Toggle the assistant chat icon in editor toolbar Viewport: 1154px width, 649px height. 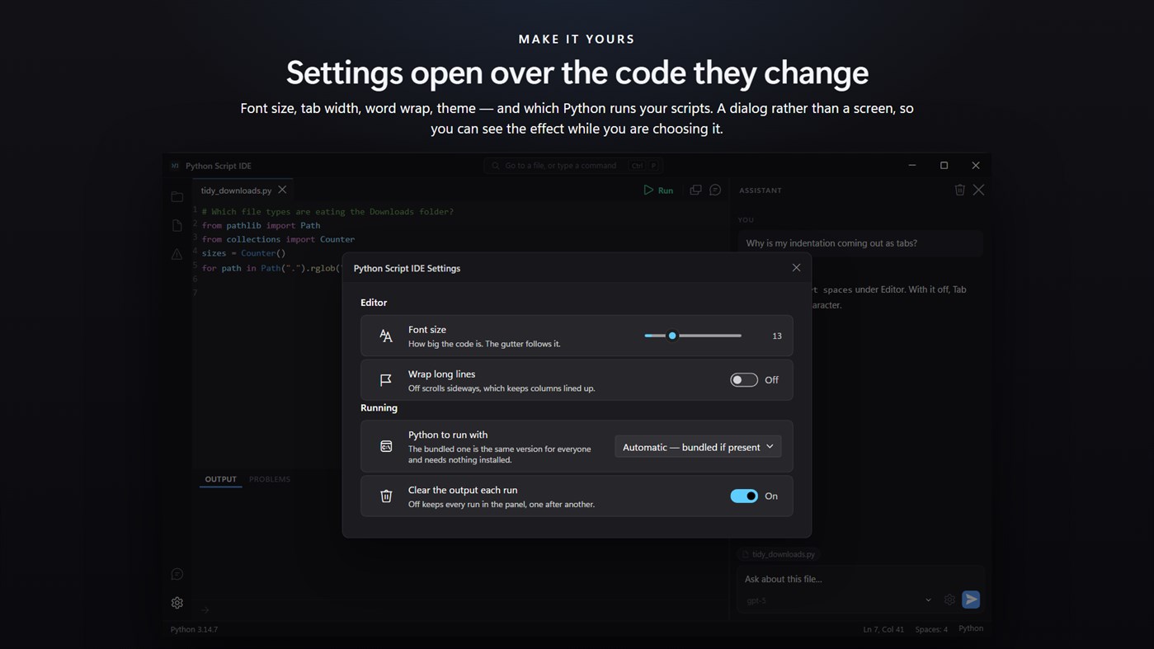715,190
